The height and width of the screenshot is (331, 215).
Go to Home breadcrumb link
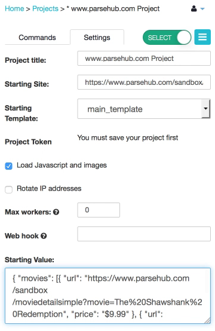tap(14, 8)
